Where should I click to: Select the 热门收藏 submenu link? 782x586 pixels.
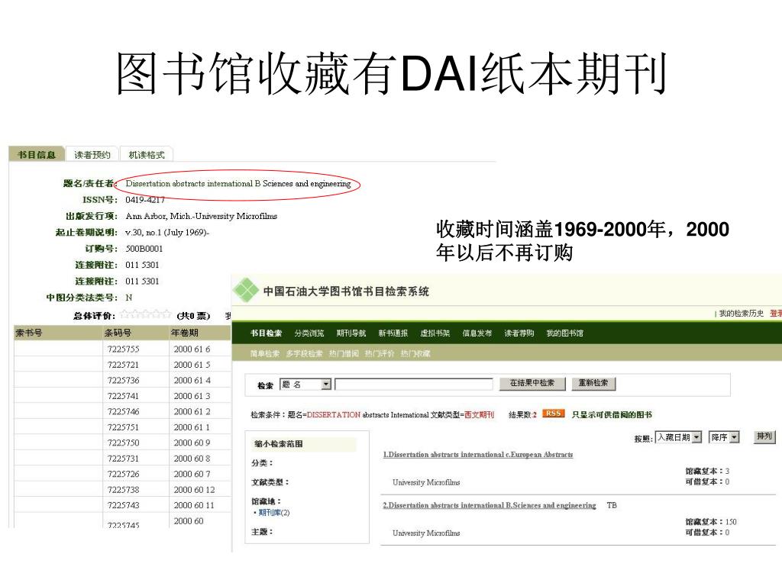[415, 353]
